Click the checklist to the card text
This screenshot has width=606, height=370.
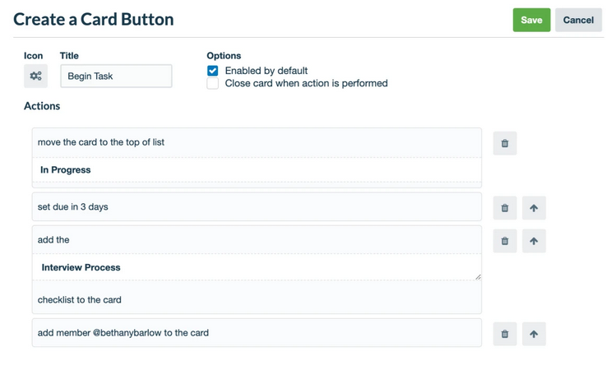click(x=79, y=299)
